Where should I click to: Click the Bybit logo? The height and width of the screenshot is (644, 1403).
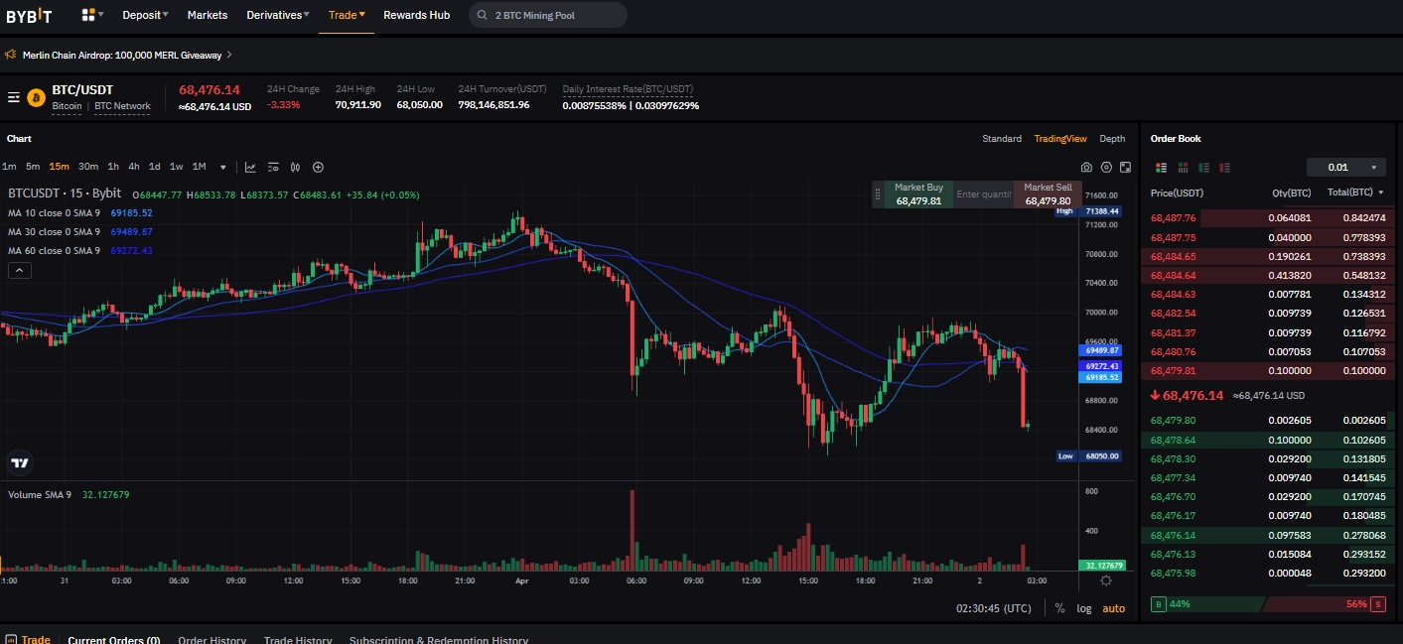tap(29, 16)
